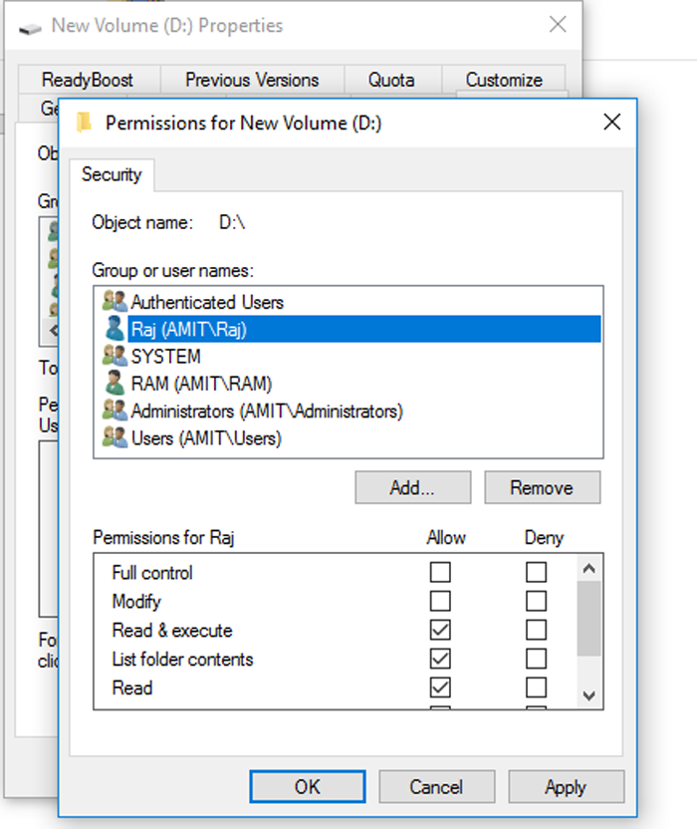Allow Full control for Raj
The image size is (697, 829).
click(x=440, y=573)
